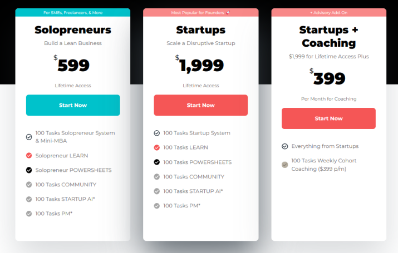Click outlined check icon beside 100 Tasks Startup System

click(x=157, y=133)
